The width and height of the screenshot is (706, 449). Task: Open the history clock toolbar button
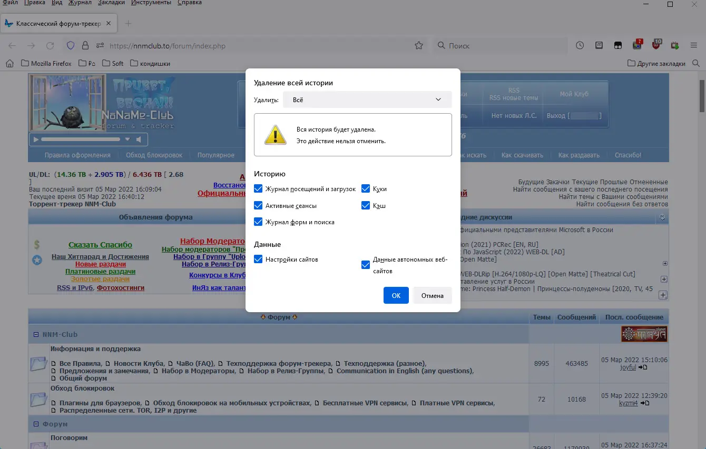tap(580, 46)
